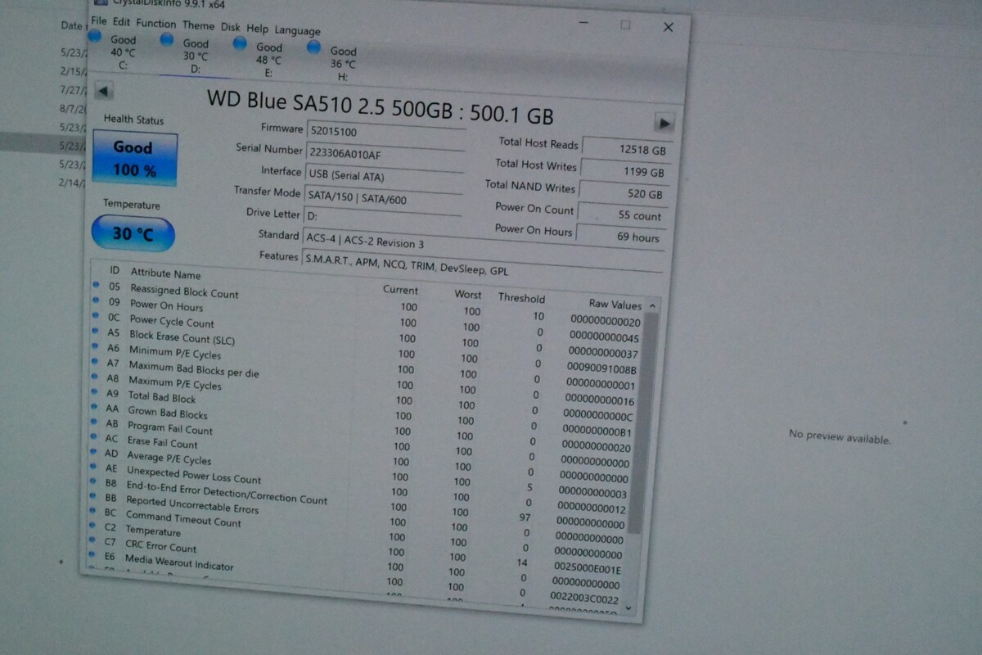Click status dot of Reassigned Block Count row
The height and width of the screenshot is (655, 982).
[96, 285]
